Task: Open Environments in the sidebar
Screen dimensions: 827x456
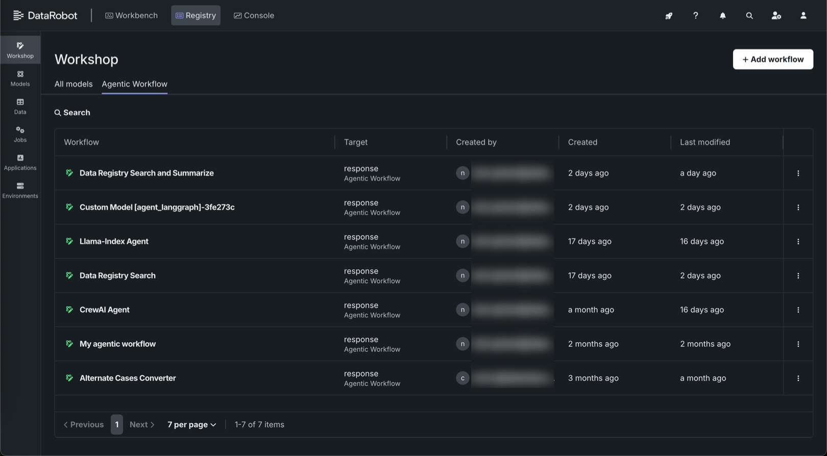Action: click(20, 190)
